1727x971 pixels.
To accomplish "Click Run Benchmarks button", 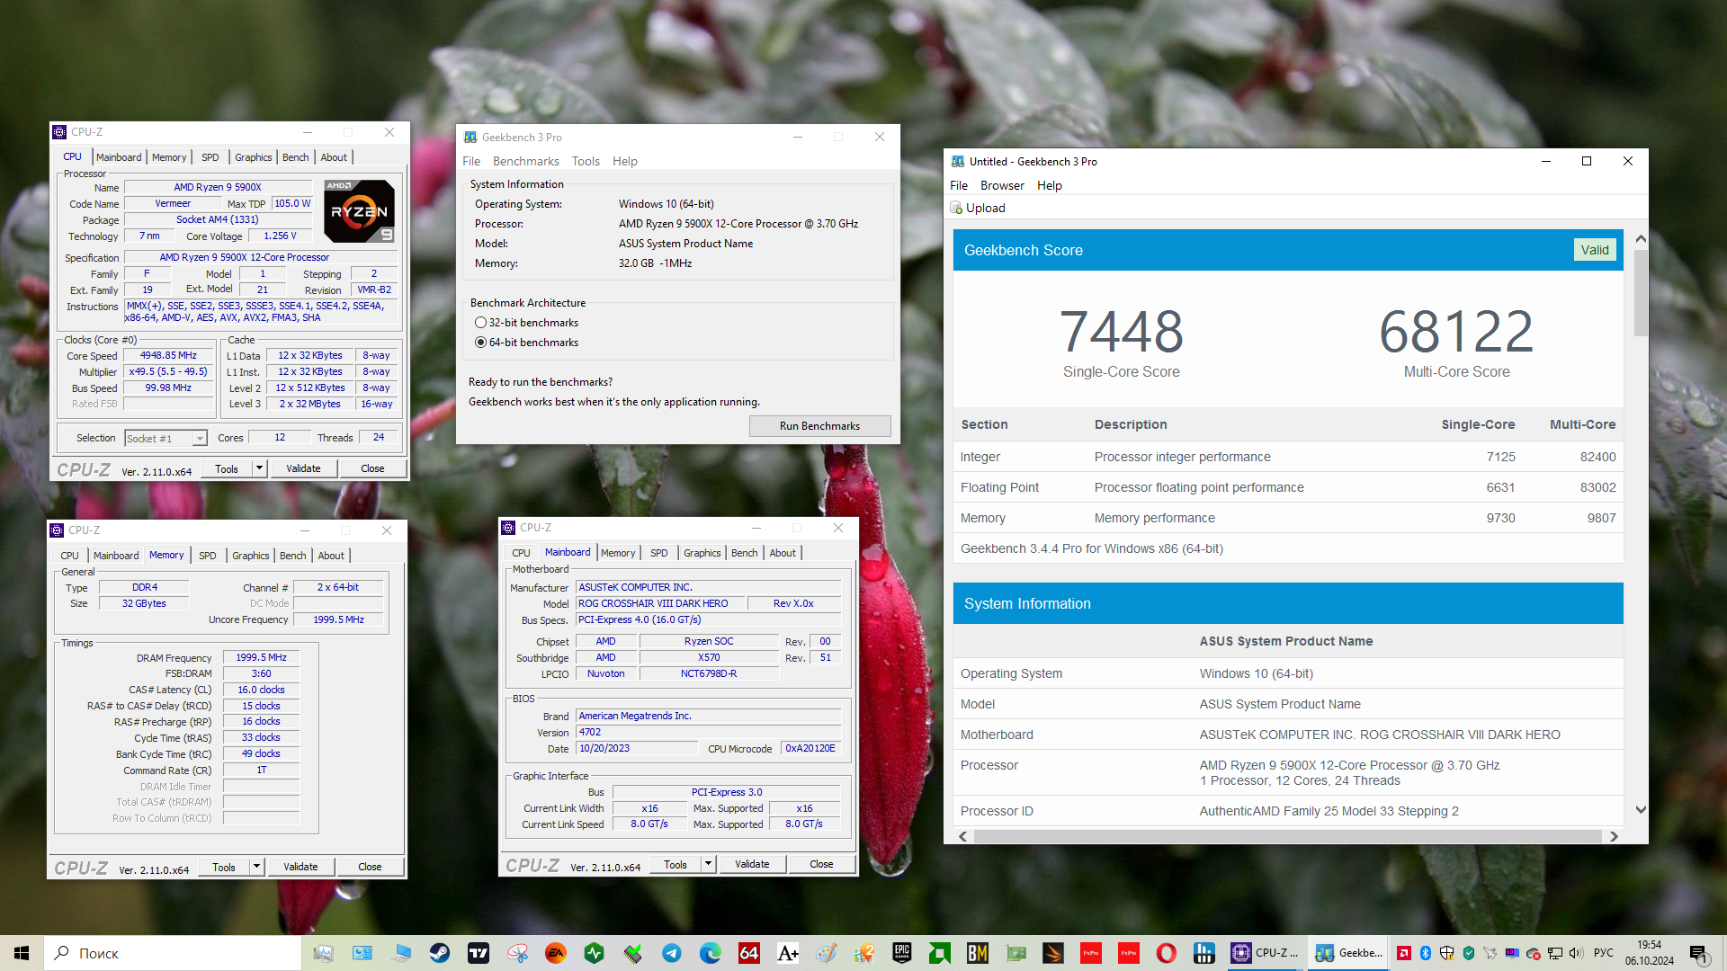I will point(819,426).
